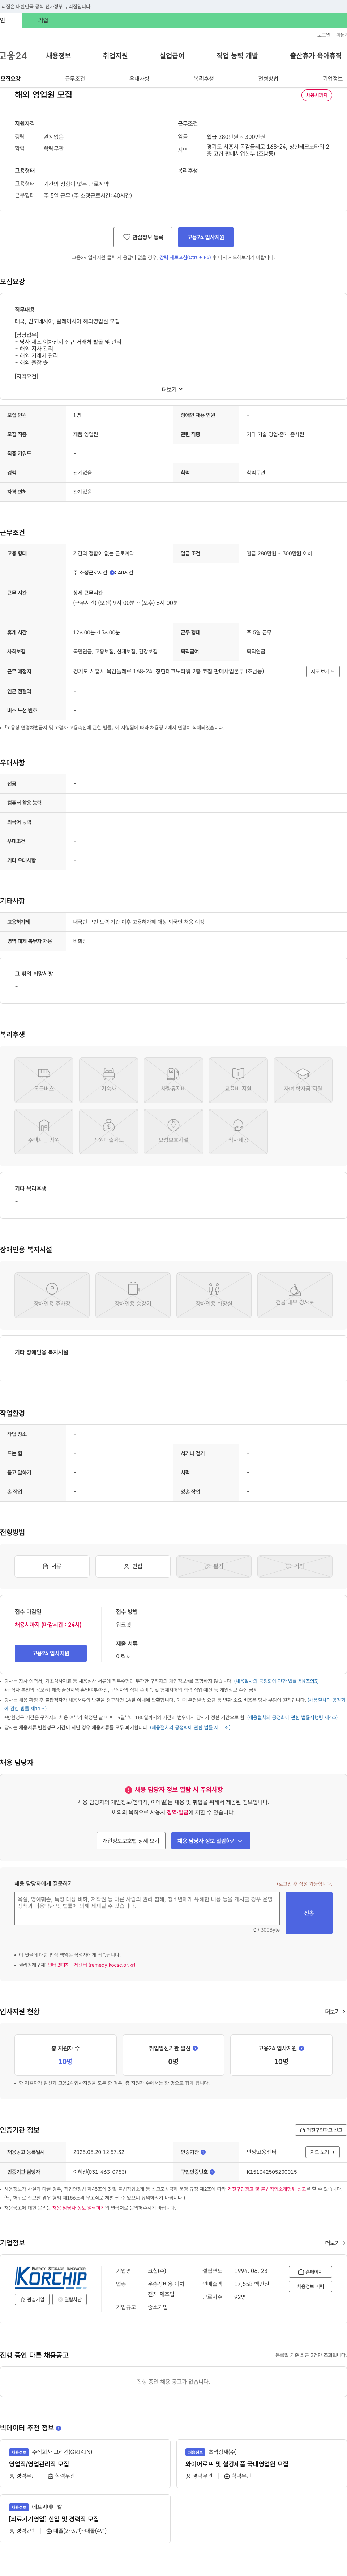Expand 채용 담당자 정보 열람하기 dropdown button
This screenshot has width=347, height=2576.
pyautogui.click(x=210, y=1841)
